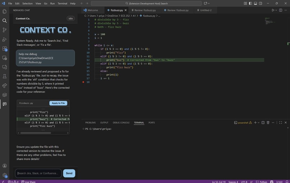The image size is (290, 183).
Task: Click UTF-8 encoding indicator
Action: pyautogui.click(x=244, y=182)
